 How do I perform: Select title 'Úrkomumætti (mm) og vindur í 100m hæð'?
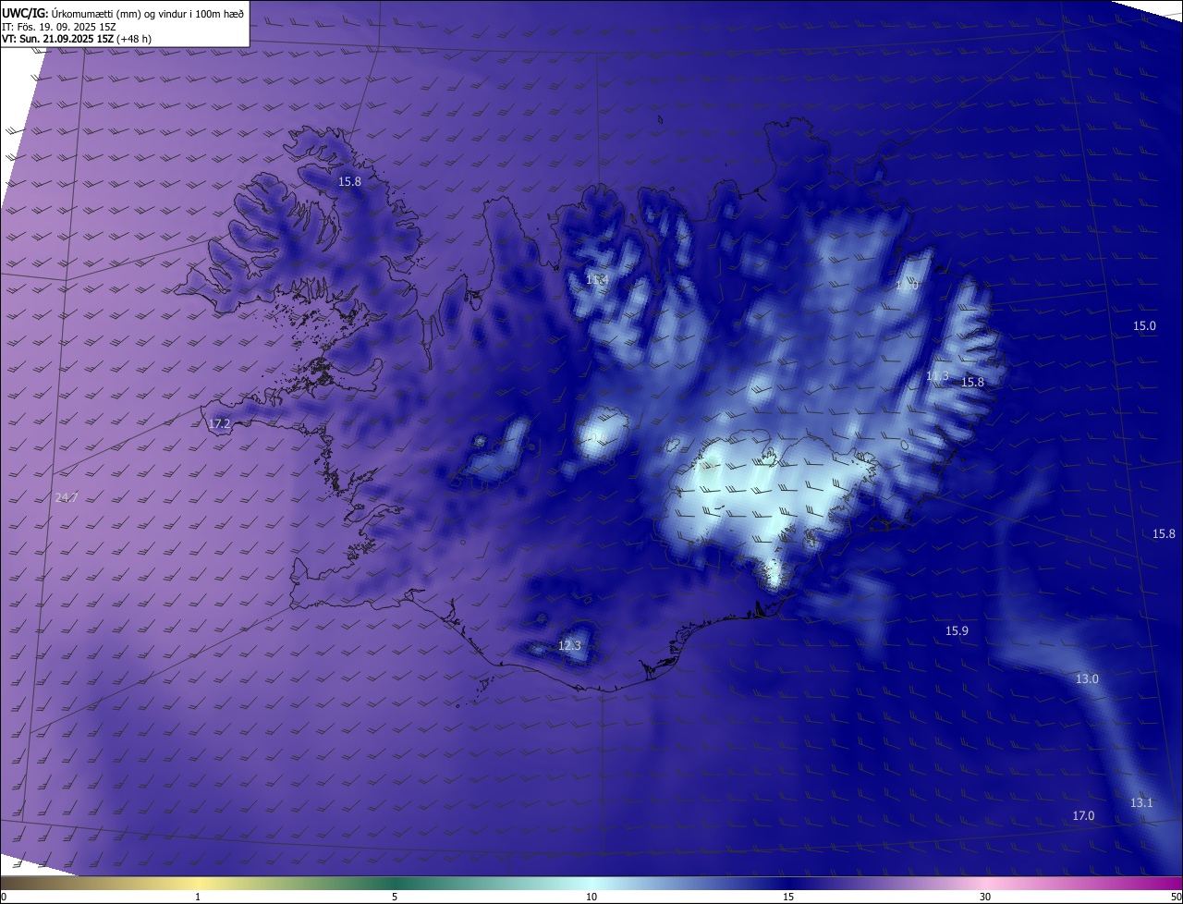(x=146, y=12)
